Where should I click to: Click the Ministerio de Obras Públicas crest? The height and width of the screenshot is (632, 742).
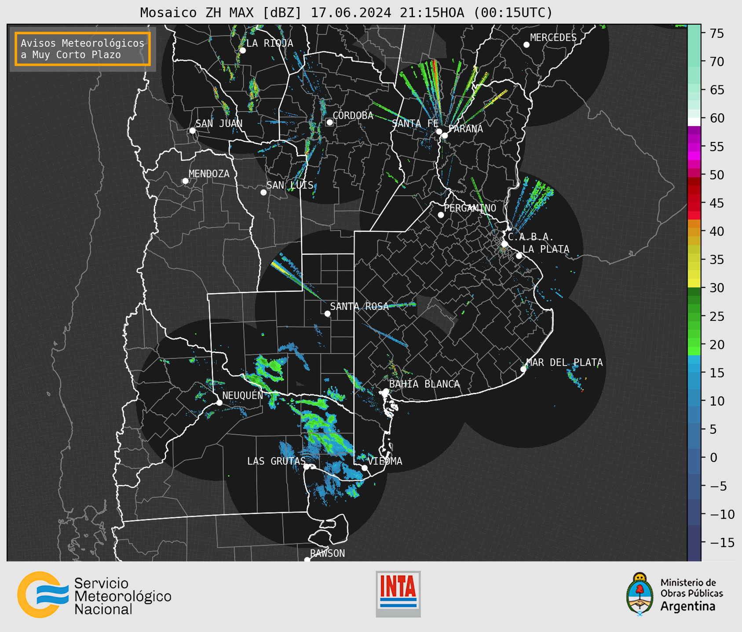[x=640, y=594]
